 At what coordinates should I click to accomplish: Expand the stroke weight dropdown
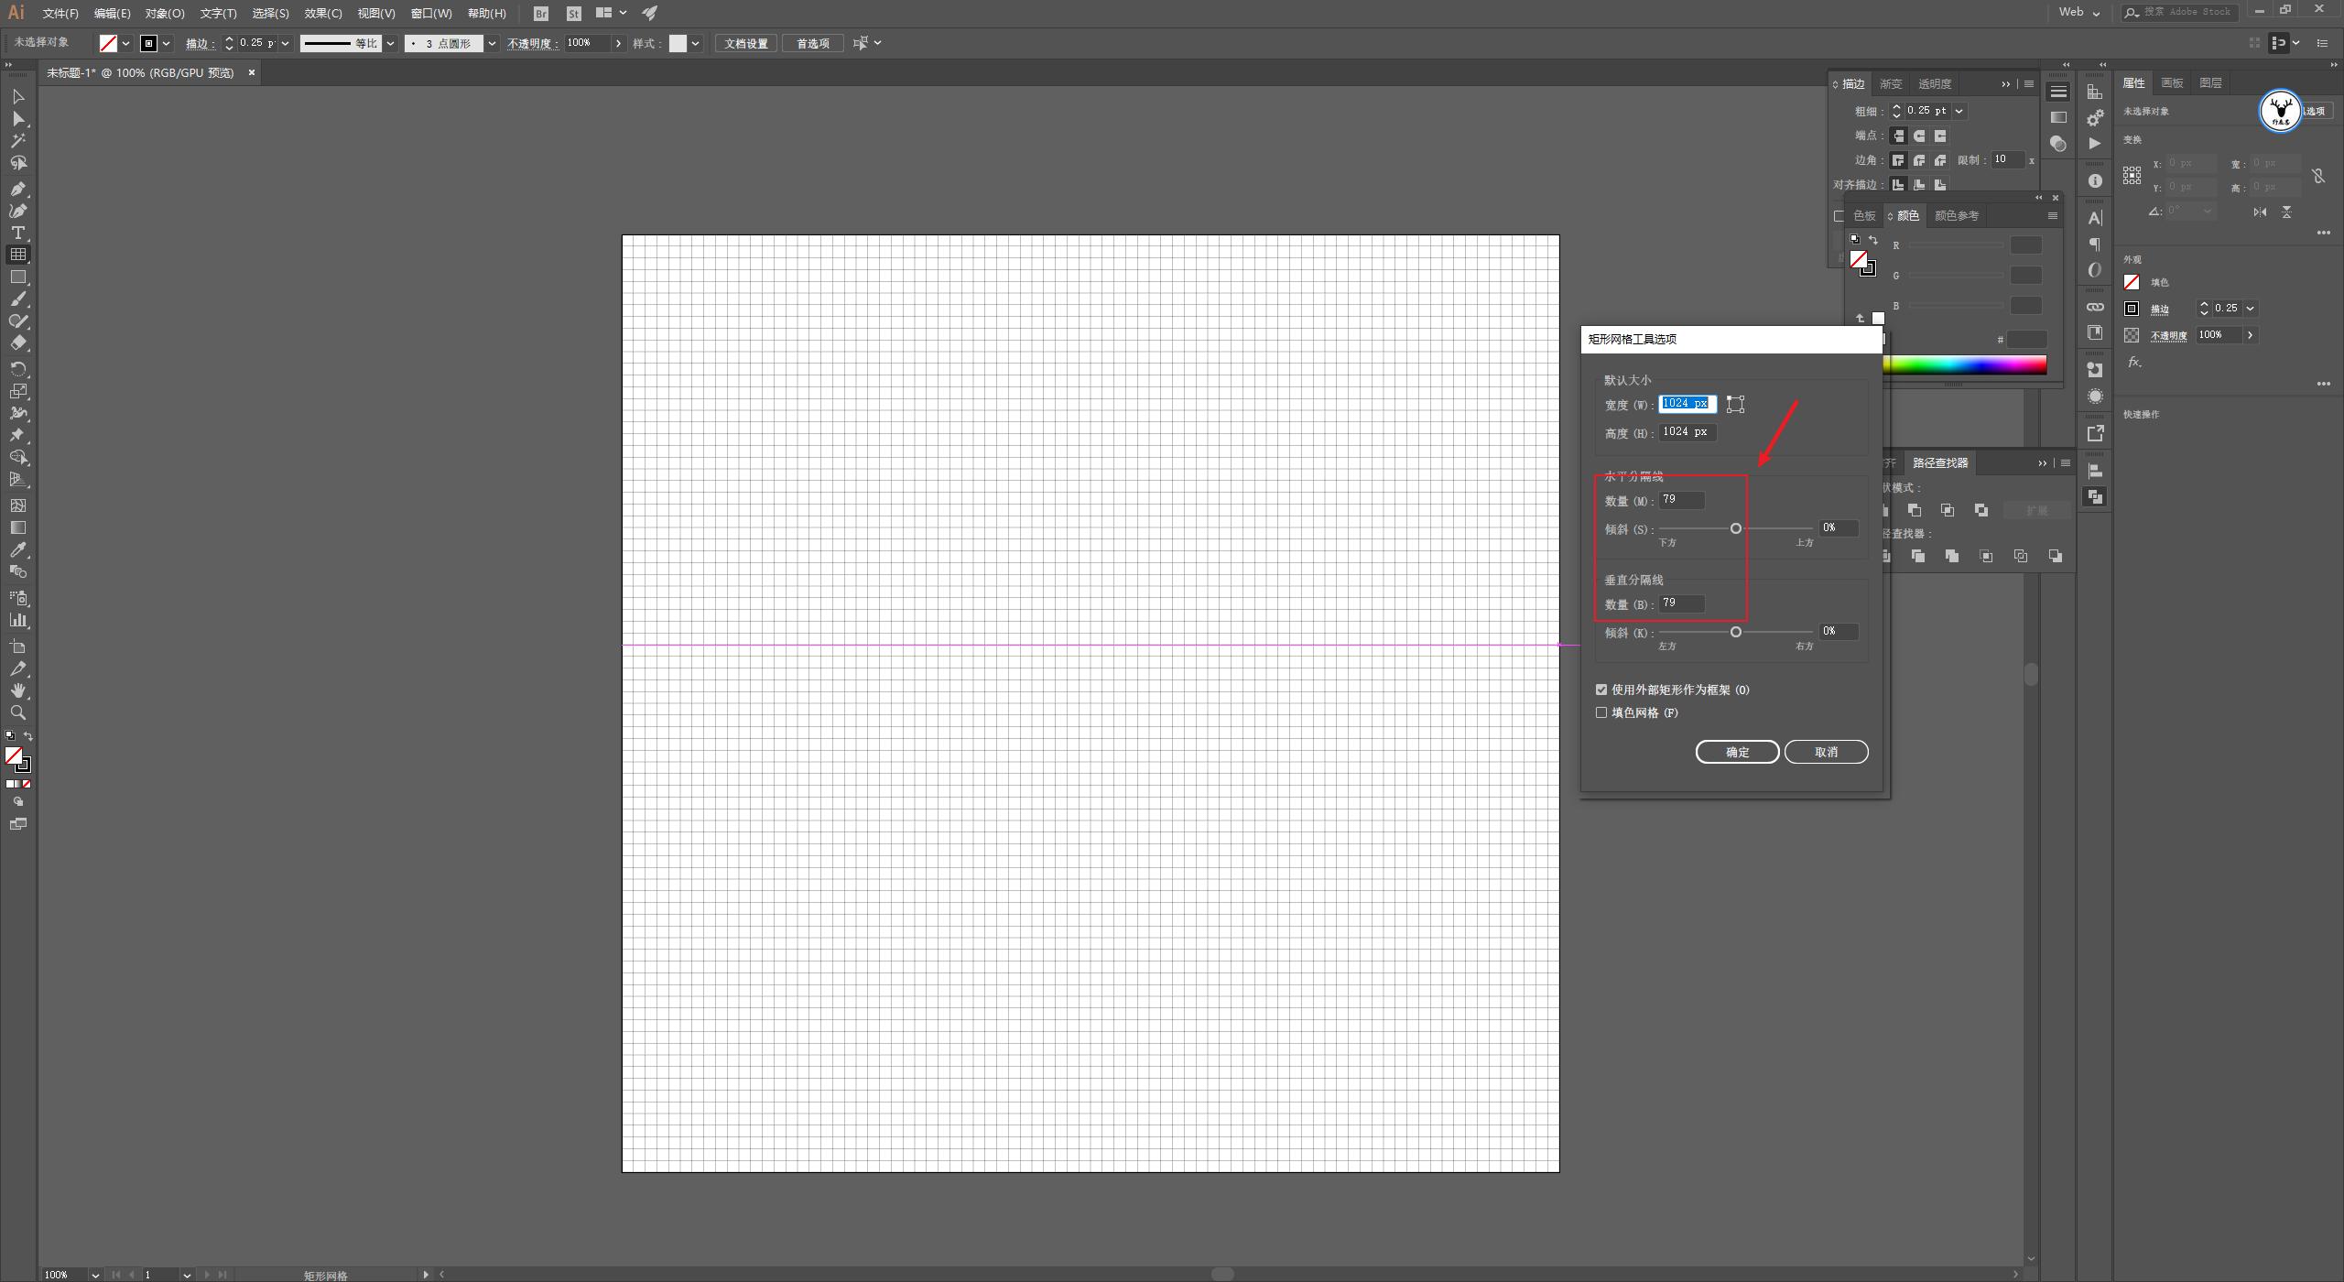pyautogui.click(x=285, y=43)
